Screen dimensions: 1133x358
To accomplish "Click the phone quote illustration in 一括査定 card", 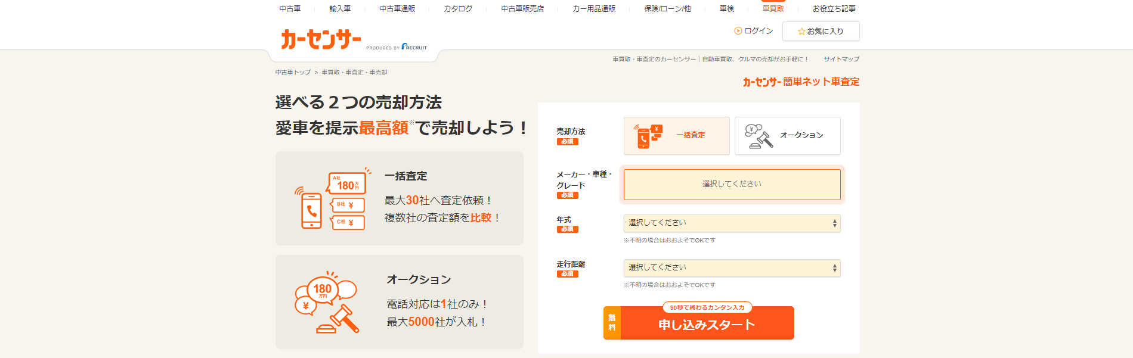I will 332,198.
